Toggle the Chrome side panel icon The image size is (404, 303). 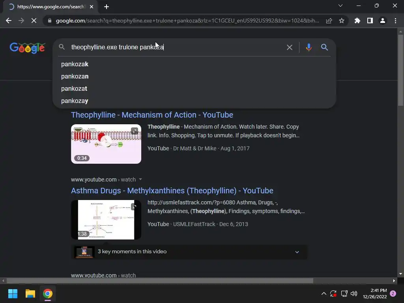point(370,21)
